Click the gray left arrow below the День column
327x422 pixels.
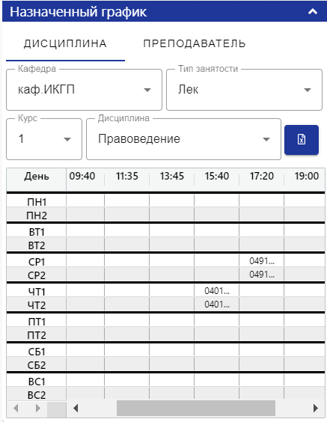(16, 408)
